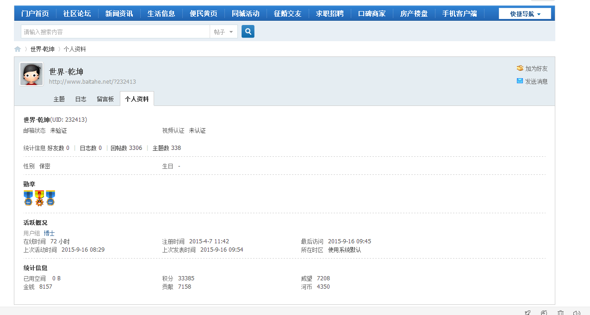The image size is (590, 315).
Task: Click the rocket icon in bottom bar
Action: coord(528,312)
